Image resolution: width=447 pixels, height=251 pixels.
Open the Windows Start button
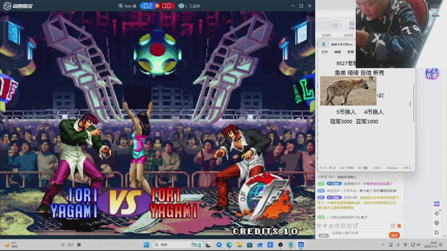coord(146,245)
